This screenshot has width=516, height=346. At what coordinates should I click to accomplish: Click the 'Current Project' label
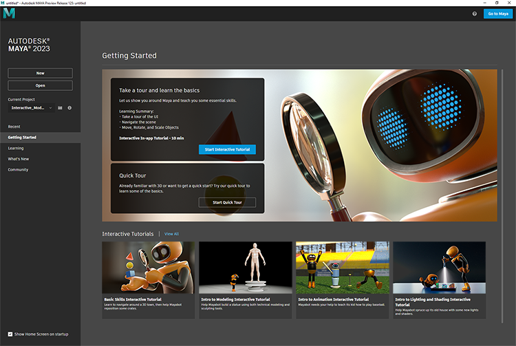tap(21, 99)
